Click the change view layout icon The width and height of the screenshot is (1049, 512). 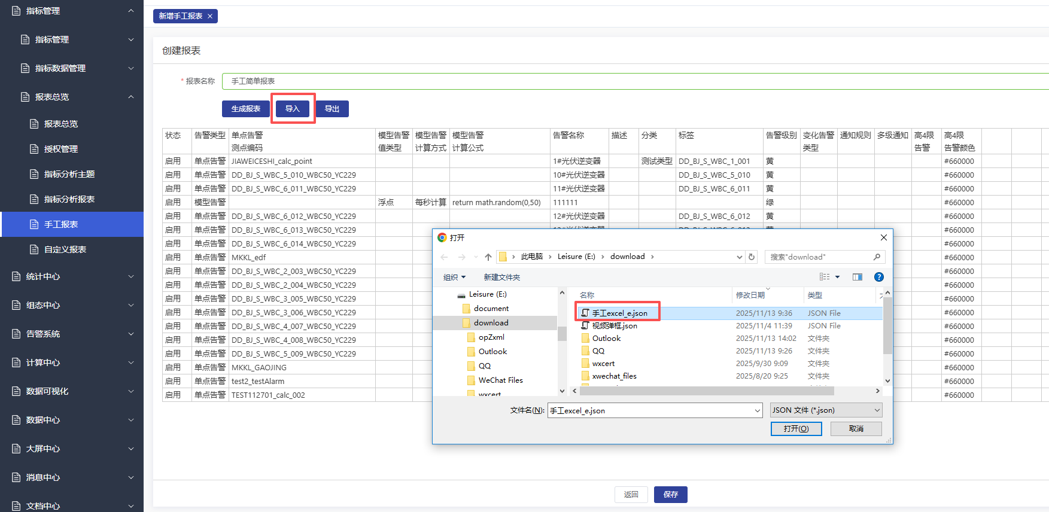tap(825, 277)
